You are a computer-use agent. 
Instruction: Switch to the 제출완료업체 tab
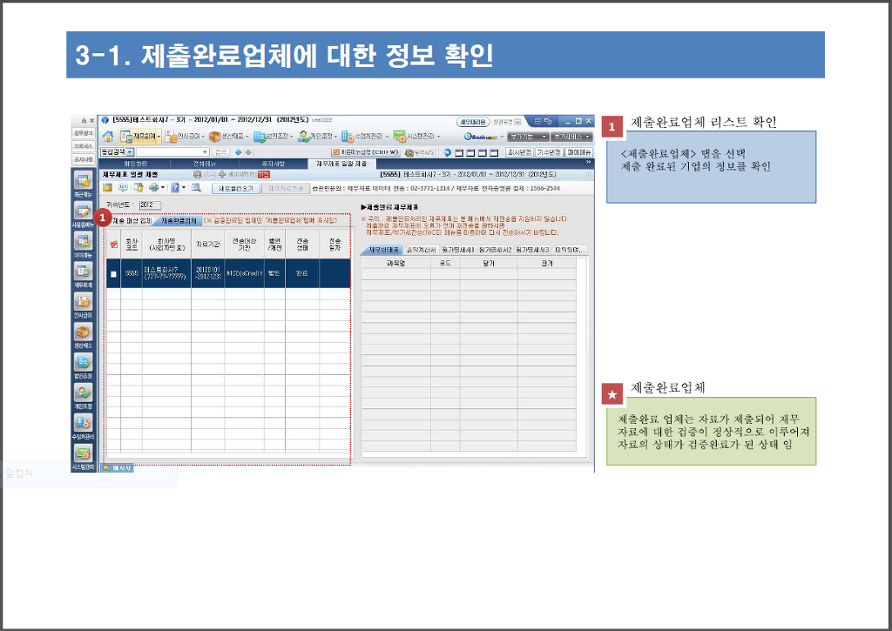click(x=179, y=220)
